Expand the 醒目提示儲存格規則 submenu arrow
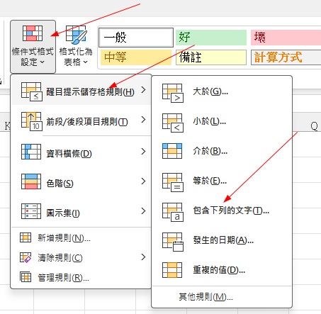The height and width of the screenshot is (314, 321). click(x=143, y=90)
